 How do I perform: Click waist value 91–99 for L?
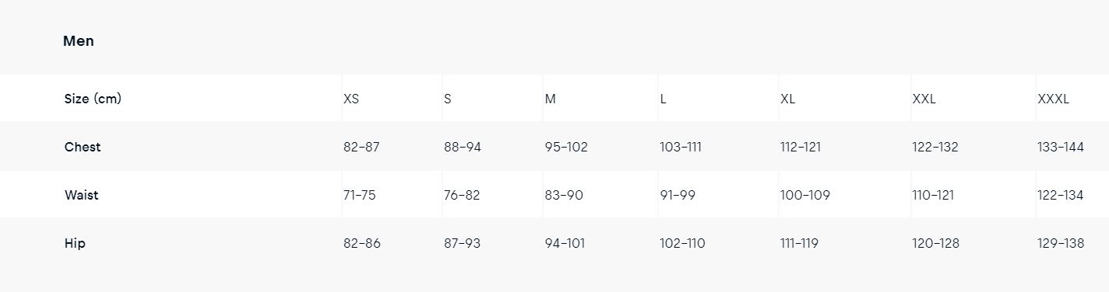[678, 196]
